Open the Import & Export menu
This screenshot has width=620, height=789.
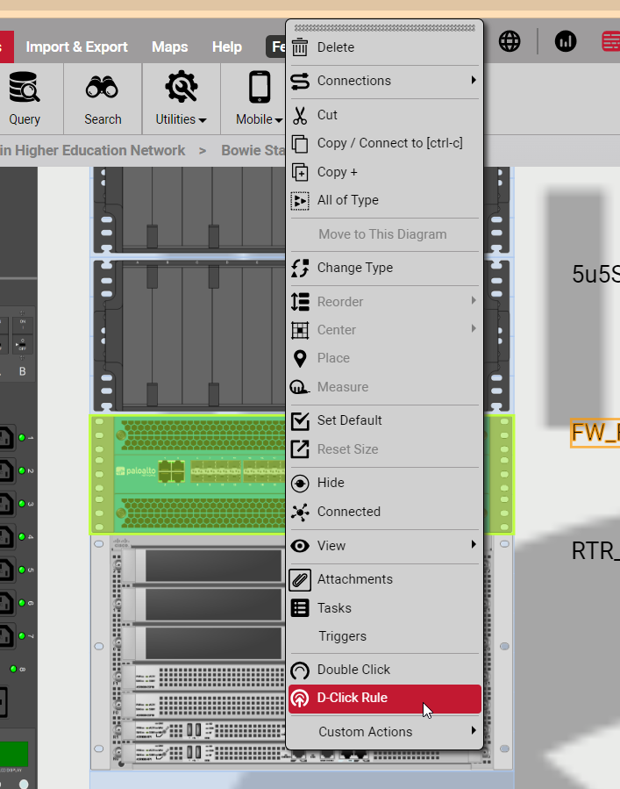pyautogui.click(x=76, y=47)
